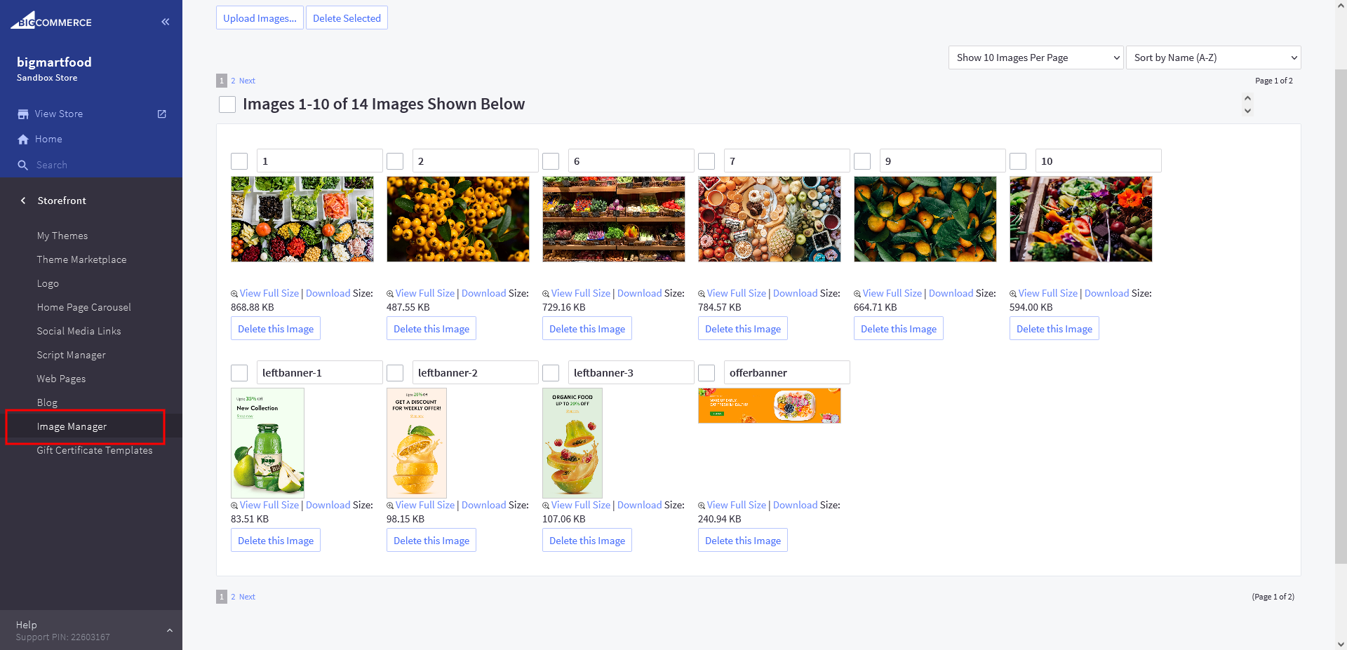Expand the Help section chevron
This screenshot has width=1347, height=650.
pyautogui.click(x=169, y=630)
